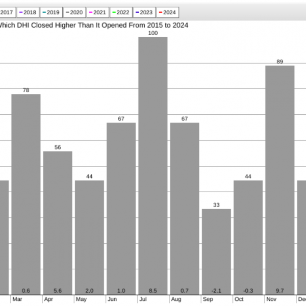Click the Jul axis label
The width and height of the screenshot is (306, 306).
pyautogui.click(x=143, y=299)
